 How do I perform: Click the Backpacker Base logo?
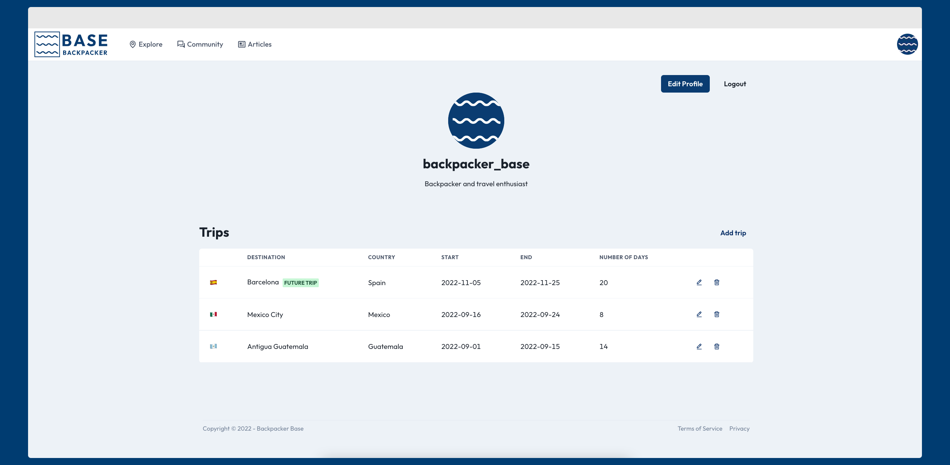click(71, 44)
